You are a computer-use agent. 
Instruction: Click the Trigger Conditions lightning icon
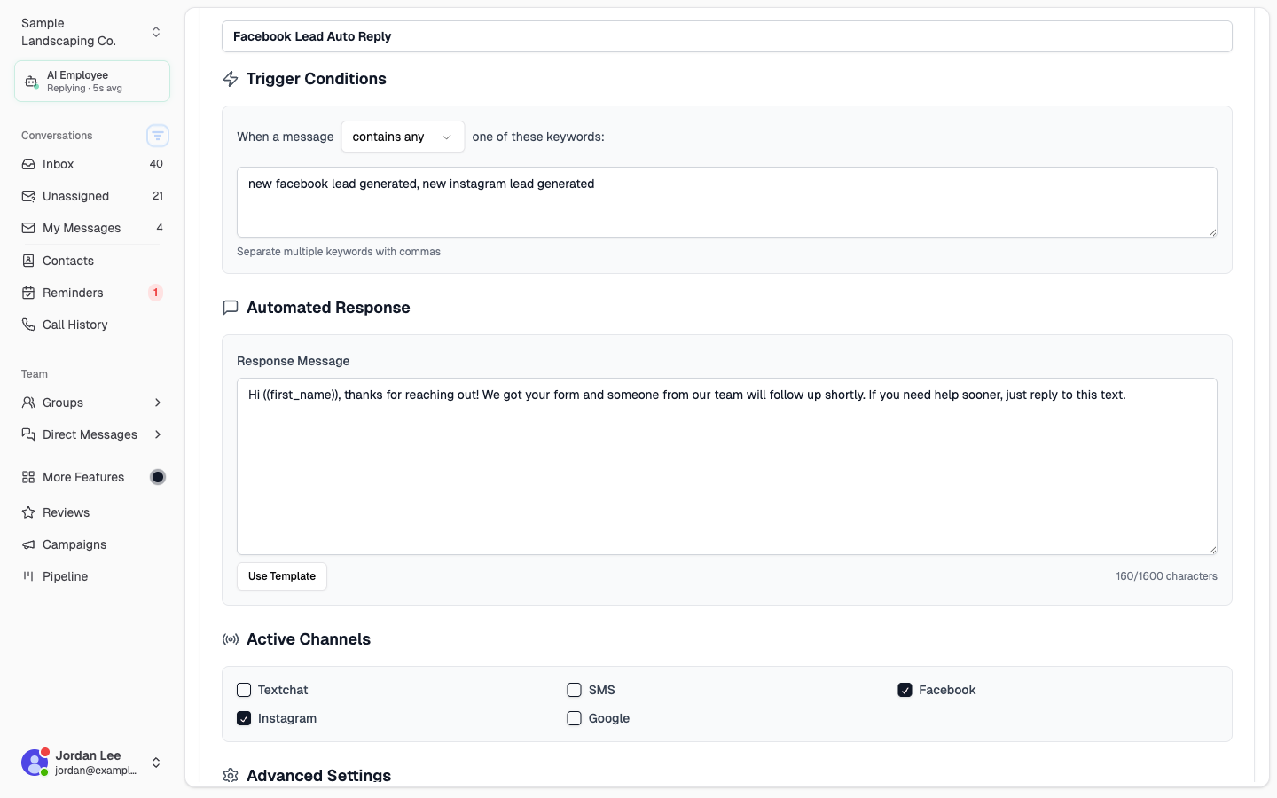point(231,79)
